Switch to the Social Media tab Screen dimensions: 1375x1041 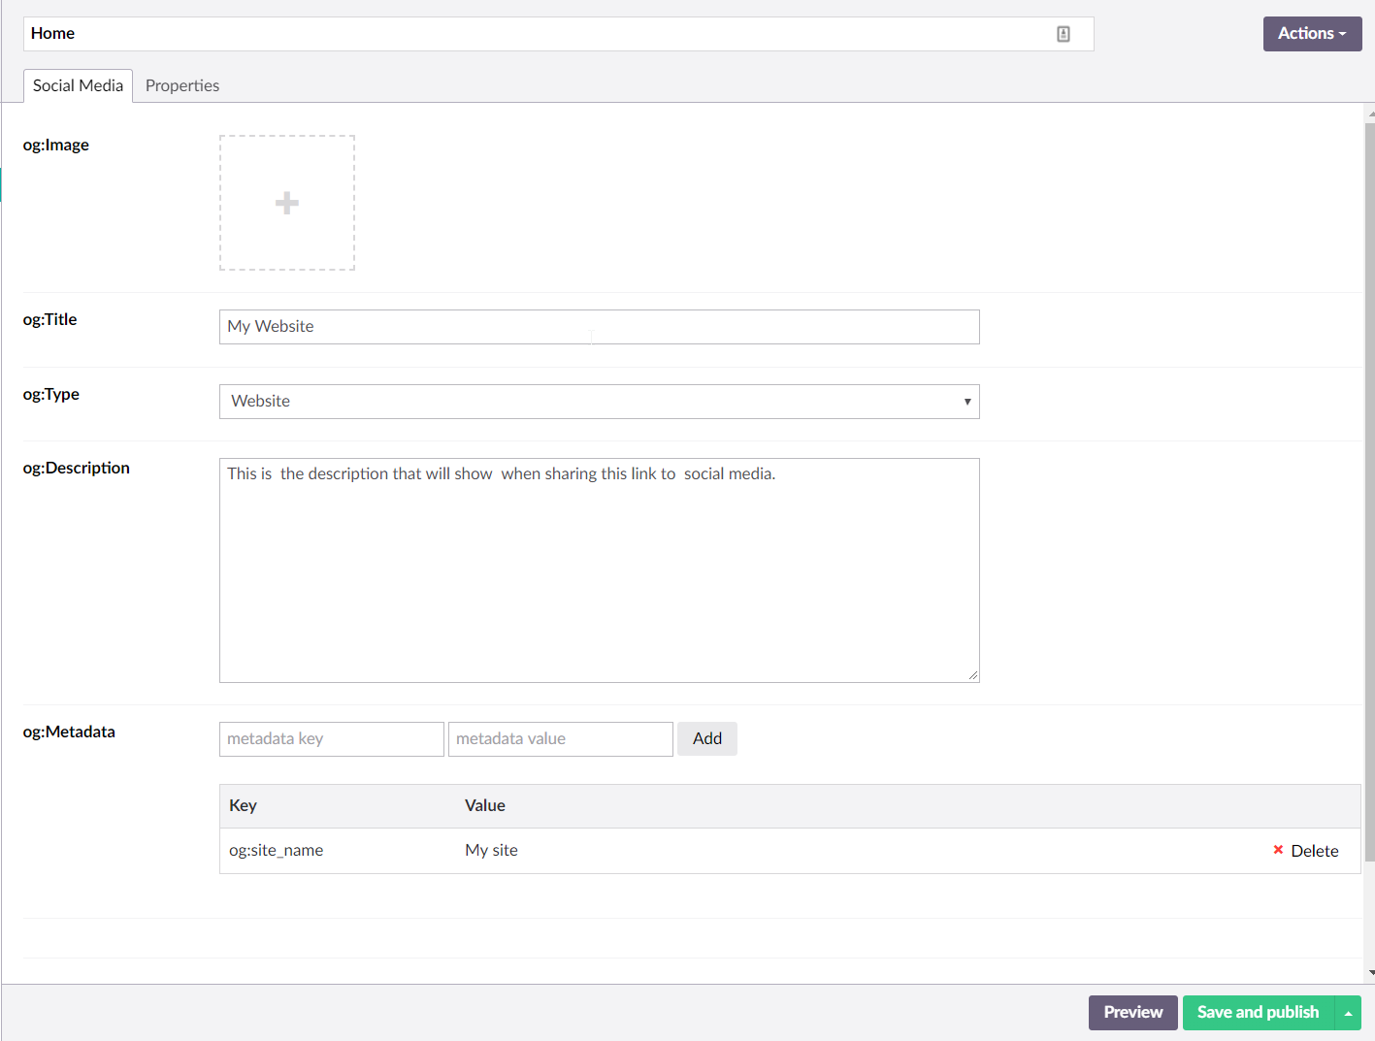(x=78, y=85)
